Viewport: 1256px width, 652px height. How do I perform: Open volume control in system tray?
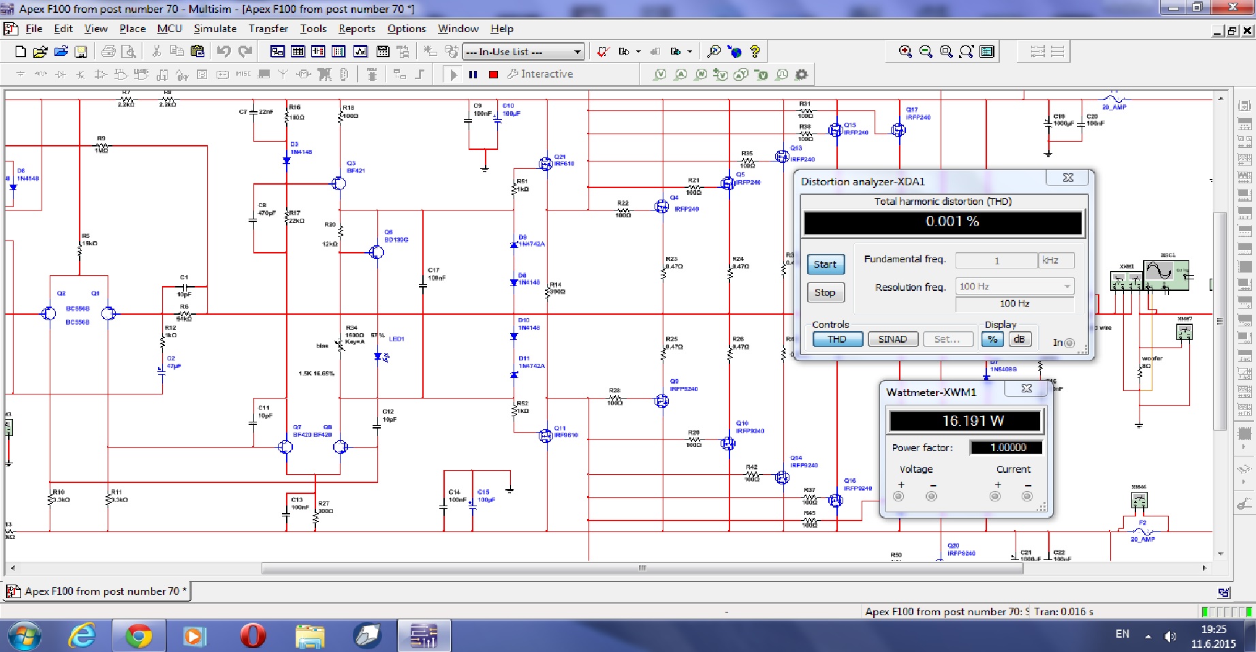(x=1170, y=636)
